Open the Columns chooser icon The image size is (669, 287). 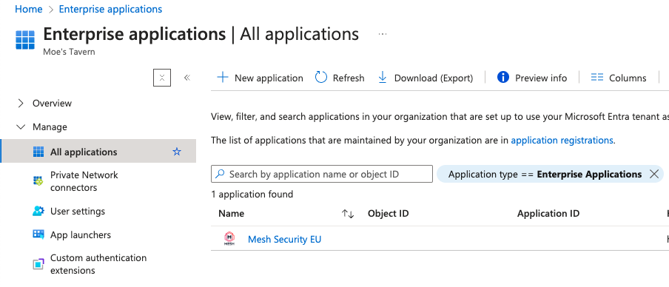[x=597, y=78]
